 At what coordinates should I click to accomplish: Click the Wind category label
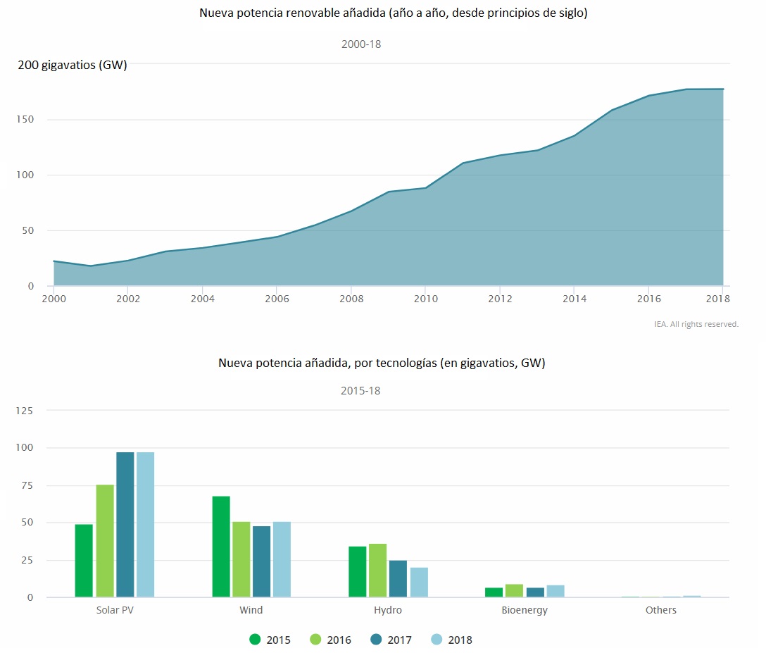coord(251,610)
